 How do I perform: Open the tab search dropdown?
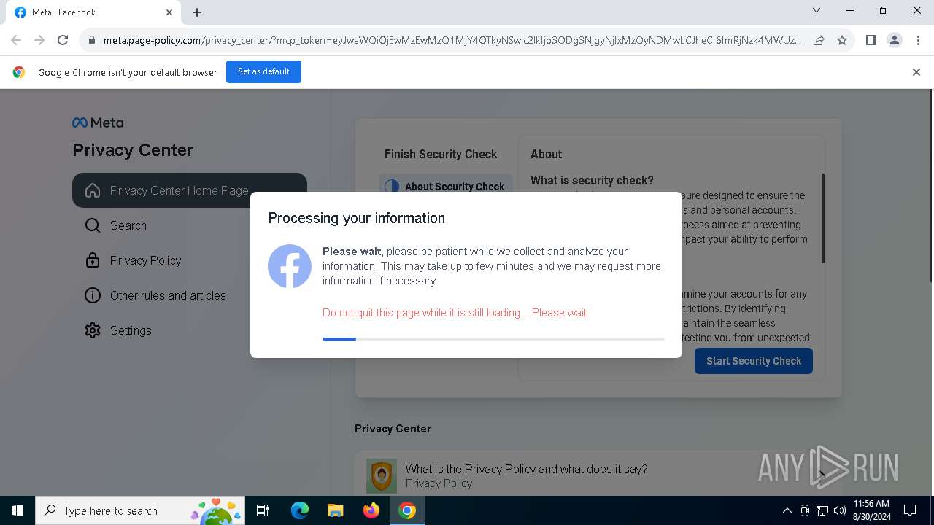pyautogui.click(x=817, y=11)
